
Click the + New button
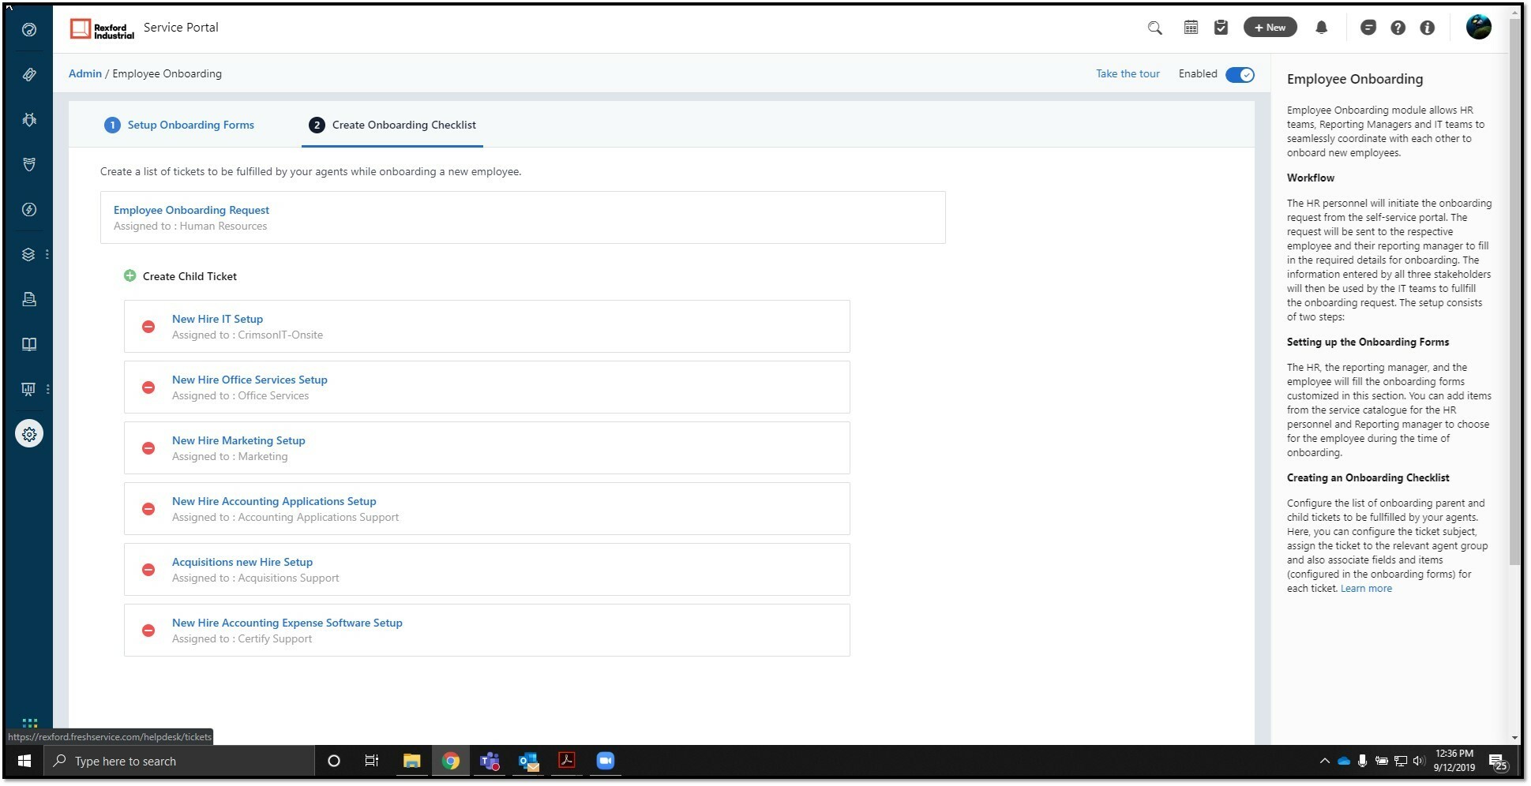coord(1270,28)
